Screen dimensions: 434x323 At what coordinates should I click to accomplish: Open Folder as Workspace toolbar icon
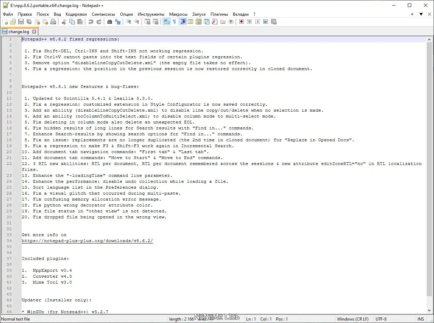(223, 22)
